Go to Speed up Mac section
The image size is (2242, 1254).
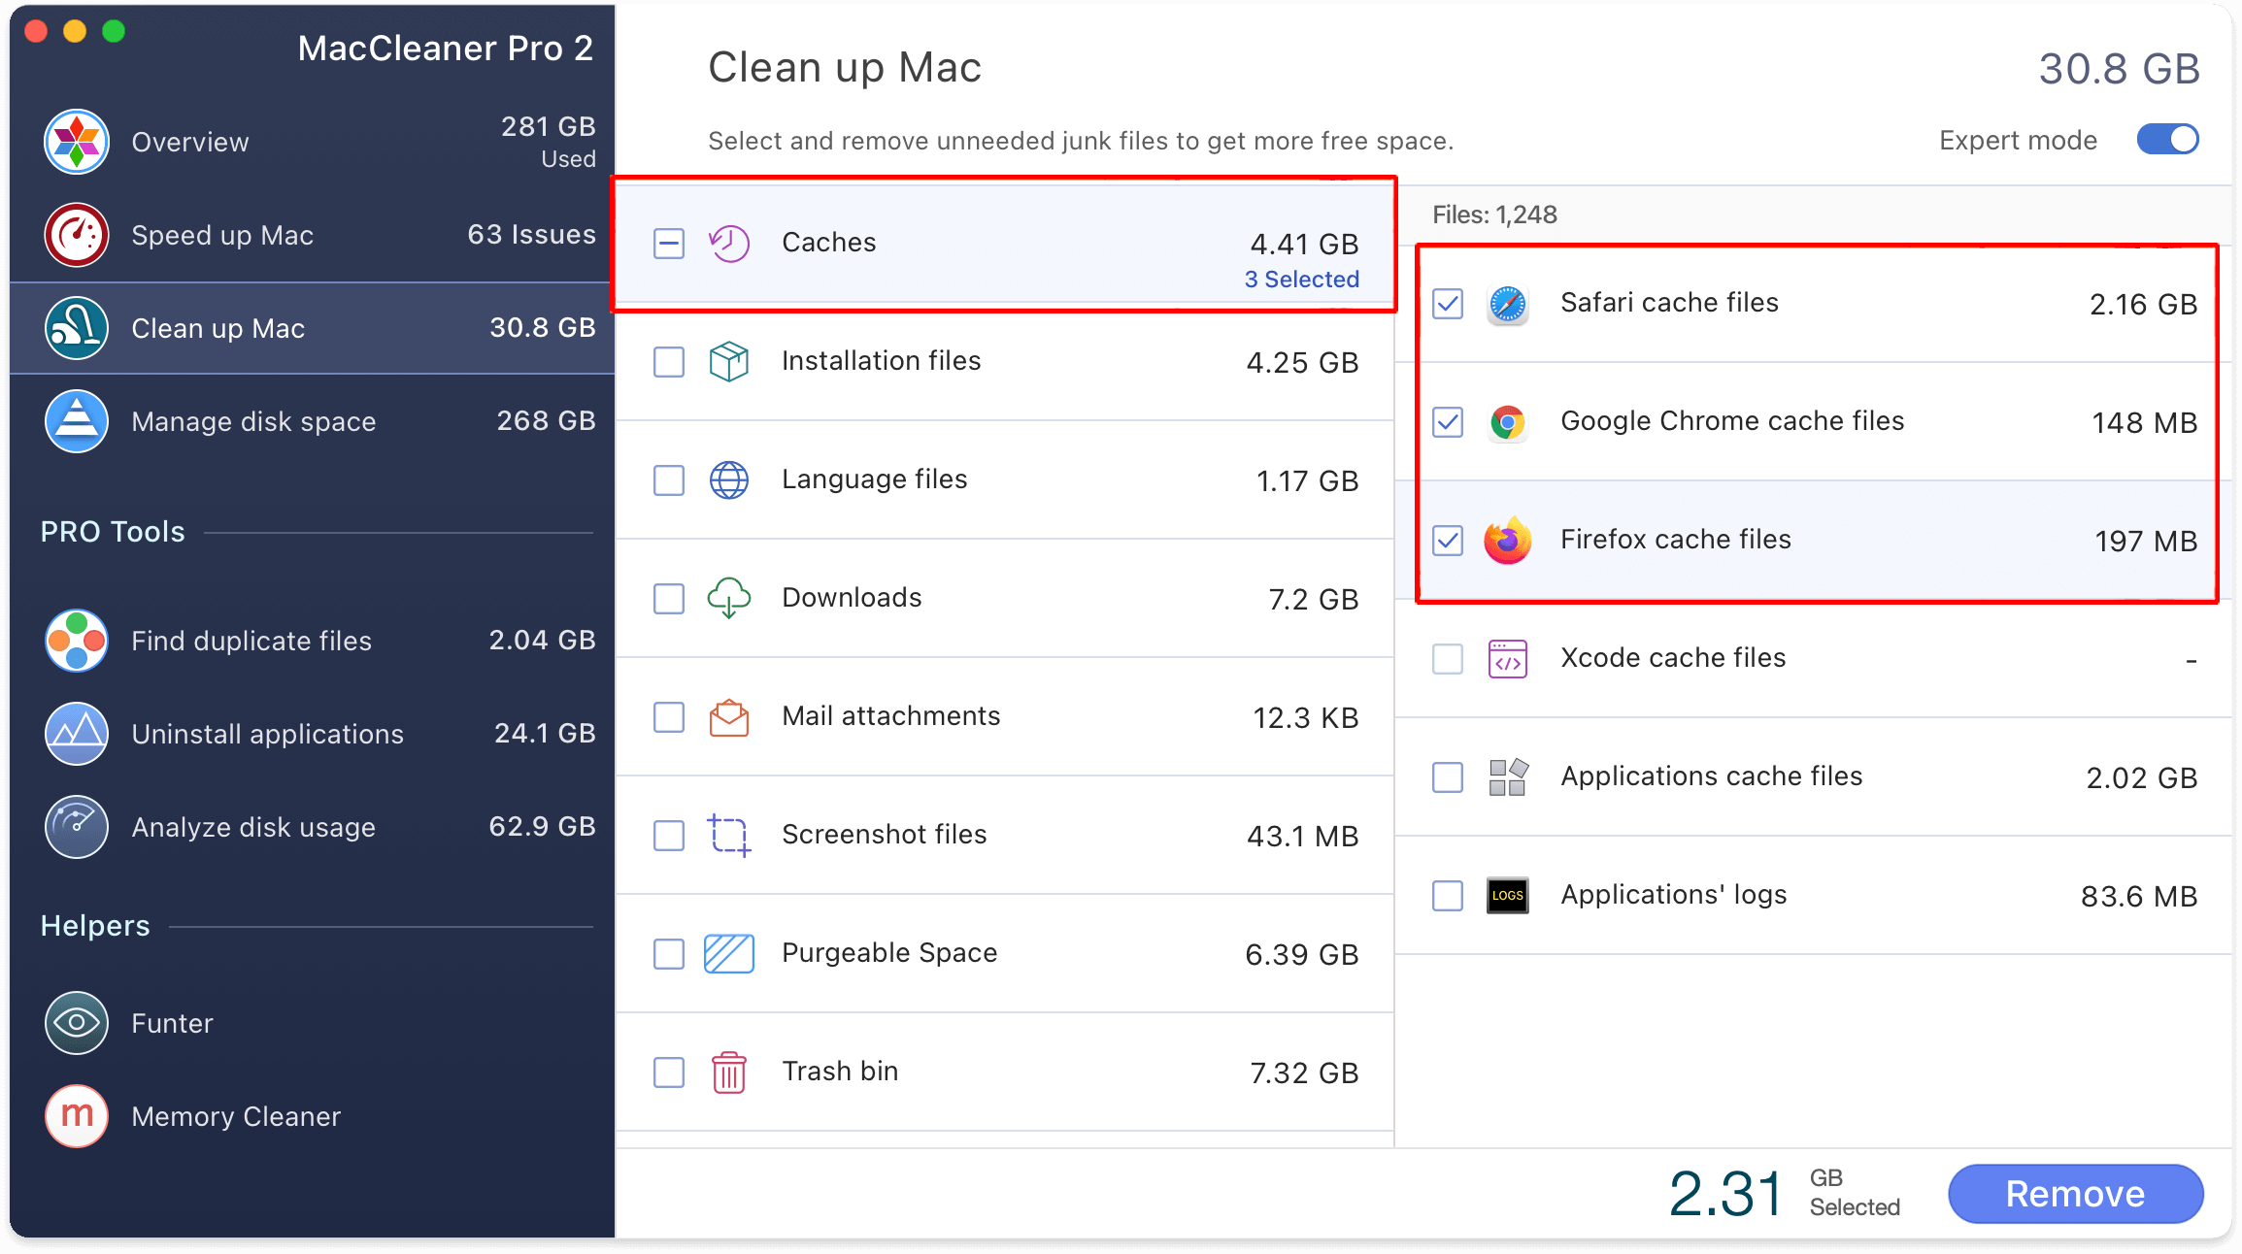pyautogui.click(x=312, y=235)
